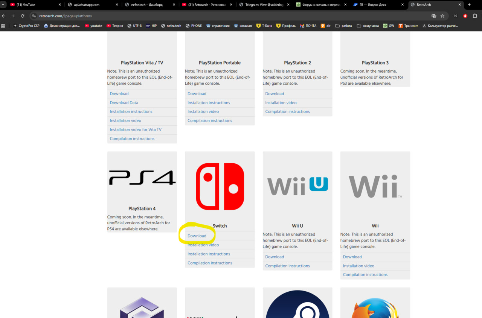Image resolution: width=482 pixels, height=318 pixels.
Task: Expand the комуналка bookmarks folder
Action: pyautogui.click(x=368, y=26)
